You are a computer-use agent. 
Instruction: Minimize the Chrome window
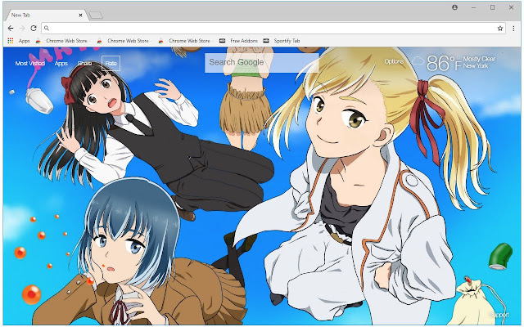[x=473, y=7]
